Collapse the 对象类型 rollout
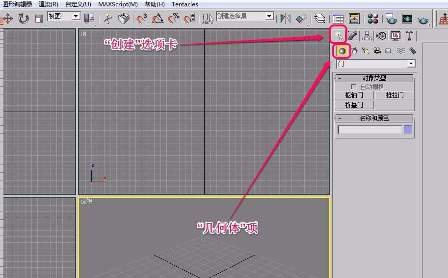Viewport: 448px width, 278px height. pyautogui.click(x=374, y=78)
